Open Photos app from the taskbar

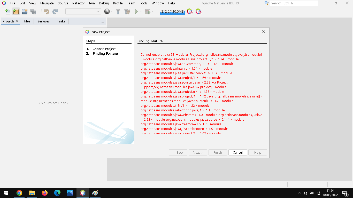[70, 193]
